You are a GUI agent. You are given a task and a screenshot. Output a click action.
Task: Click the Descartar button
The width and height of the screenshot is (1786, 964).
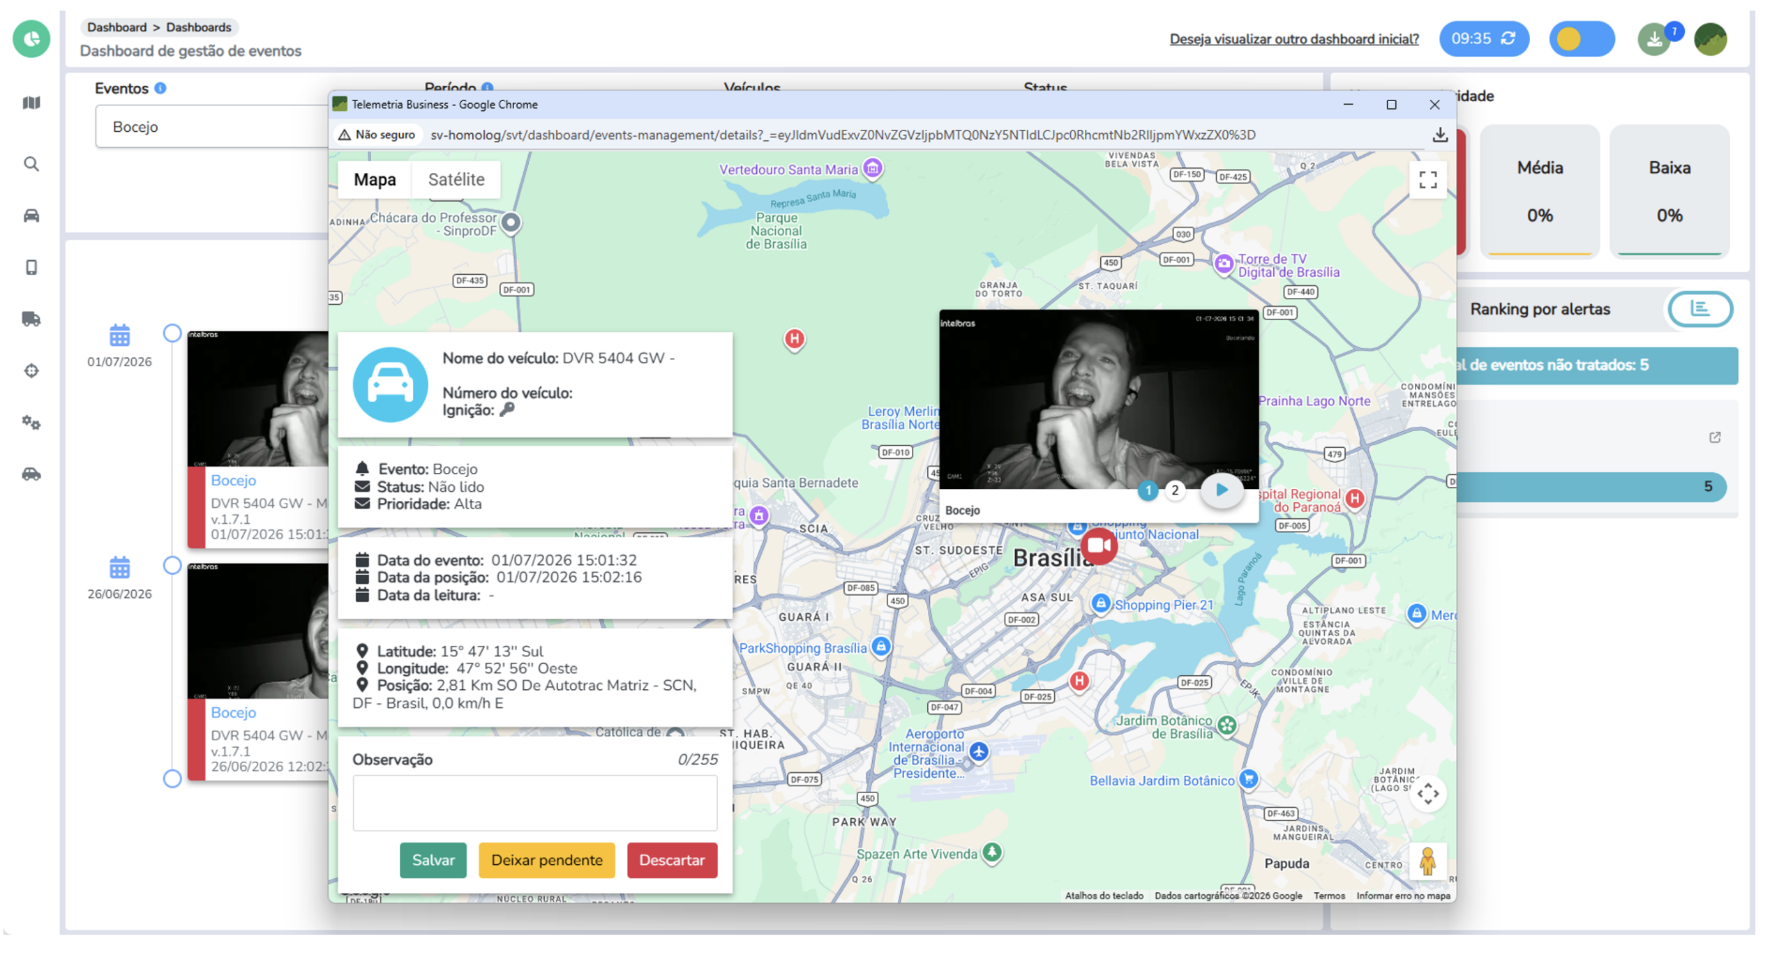[671, 859]
